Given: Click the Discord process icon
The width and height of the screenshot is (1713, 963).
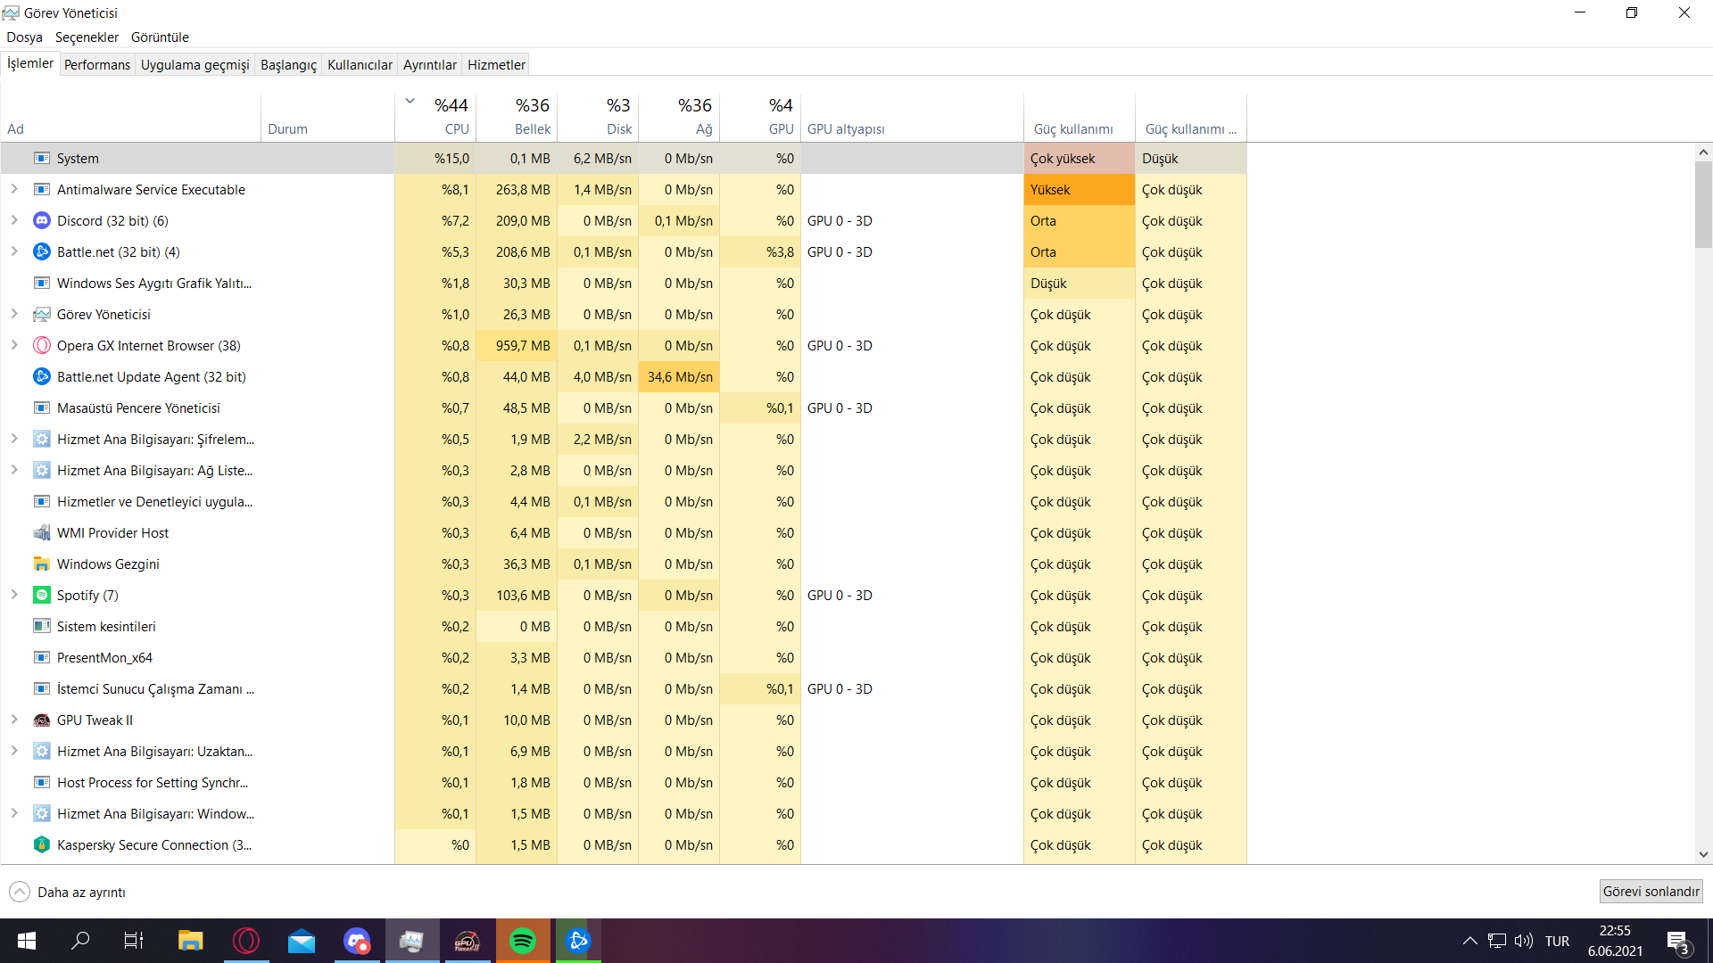Looking at the screenshot, I should (x=41, y=220).
